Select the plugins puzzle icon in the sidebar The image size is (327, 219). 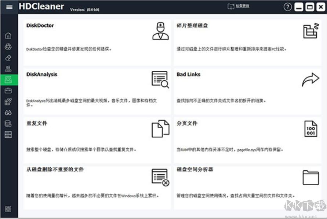8,101
